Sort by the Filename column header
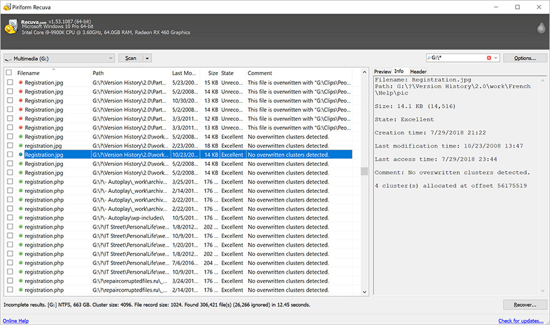Viewport: 550px width, 325px height. (x=53, y=73)
